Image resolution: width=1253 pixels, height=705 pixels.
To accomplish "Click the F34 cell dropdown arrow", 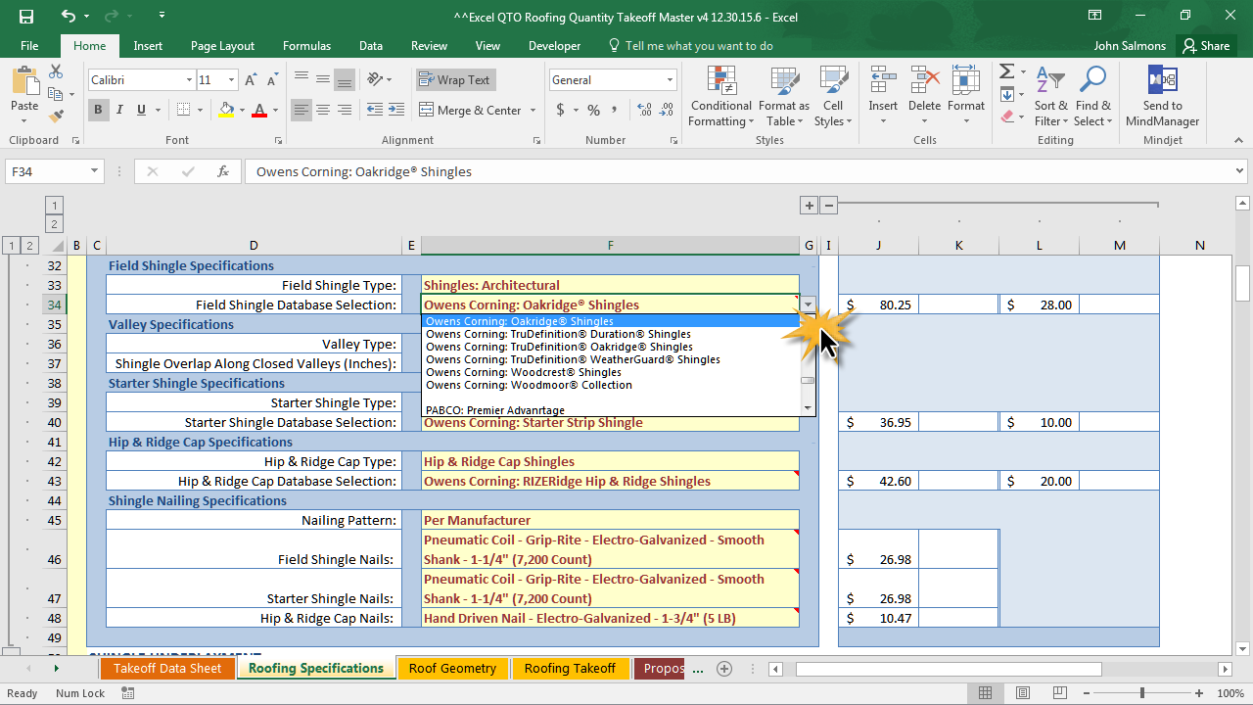I will click(x=808, y=305).
